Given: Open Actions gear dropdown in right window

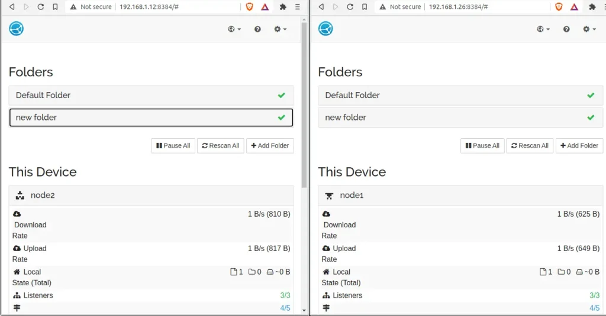Looking at the screenshot, I should point(589,29).
